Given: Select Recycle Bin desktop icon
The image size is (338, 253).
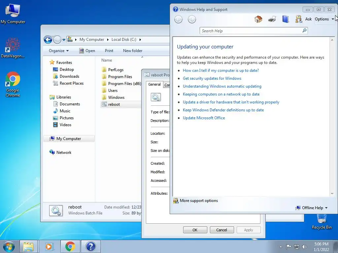Looking at the screenshot, I should [x=321, y=222].
